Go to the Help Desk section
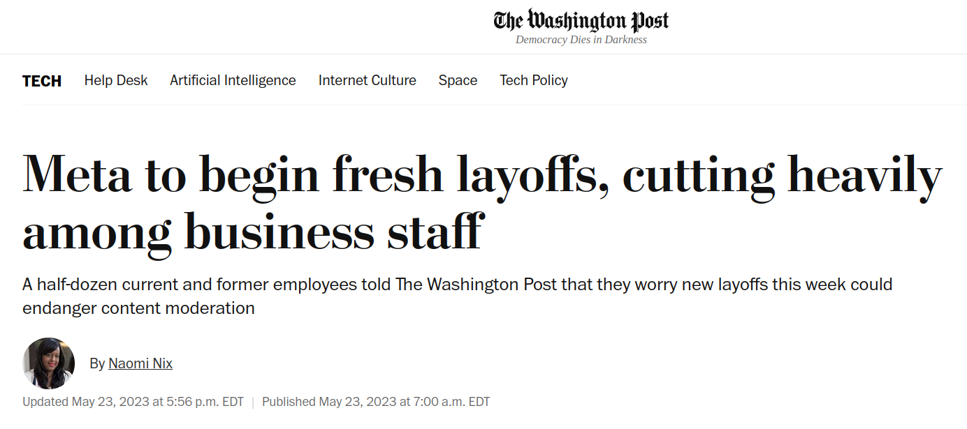Viewport: 967px width, 429px height. coord(116,80)
